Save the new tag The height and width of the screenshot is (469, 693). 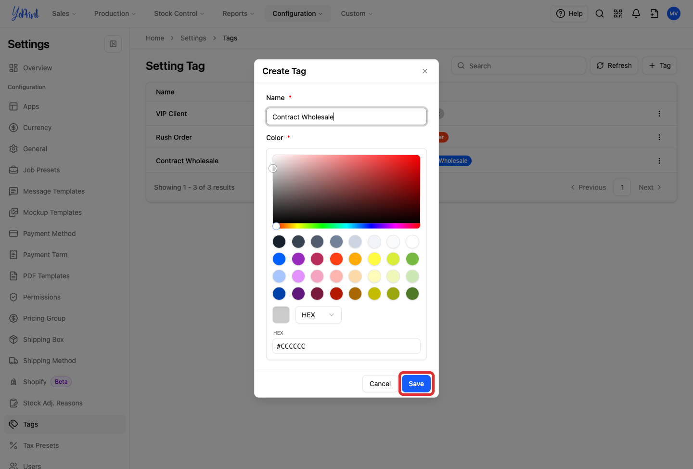416,384
